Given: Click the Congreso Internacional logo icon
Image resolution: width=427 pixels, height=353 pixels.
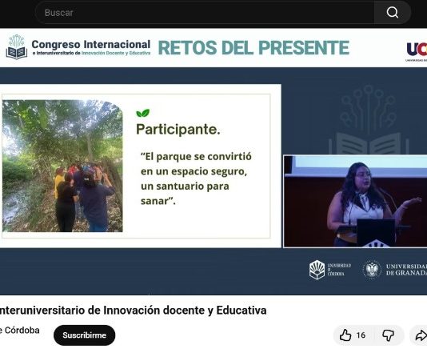Looking at the screenshot, I should click(17, 47).
